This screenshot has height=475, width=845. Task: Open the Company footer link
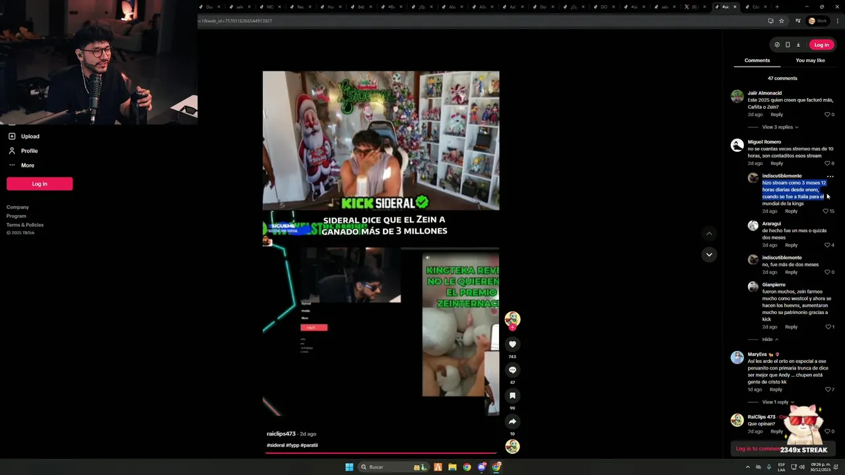pyautogui.click(x=18, y=207)
